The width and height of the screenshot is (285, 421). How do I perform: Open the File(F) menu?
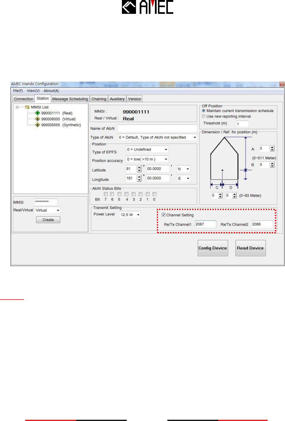(x=18, y=91)
